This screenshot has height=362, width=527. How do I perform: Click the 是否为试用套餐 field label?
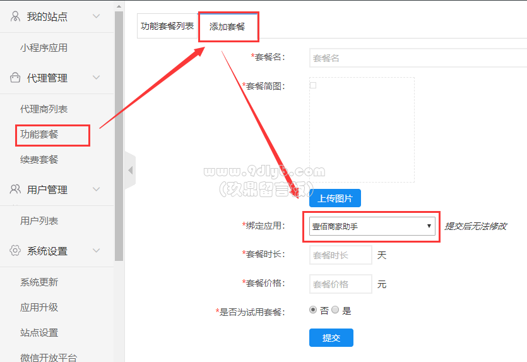click(251, 312)
